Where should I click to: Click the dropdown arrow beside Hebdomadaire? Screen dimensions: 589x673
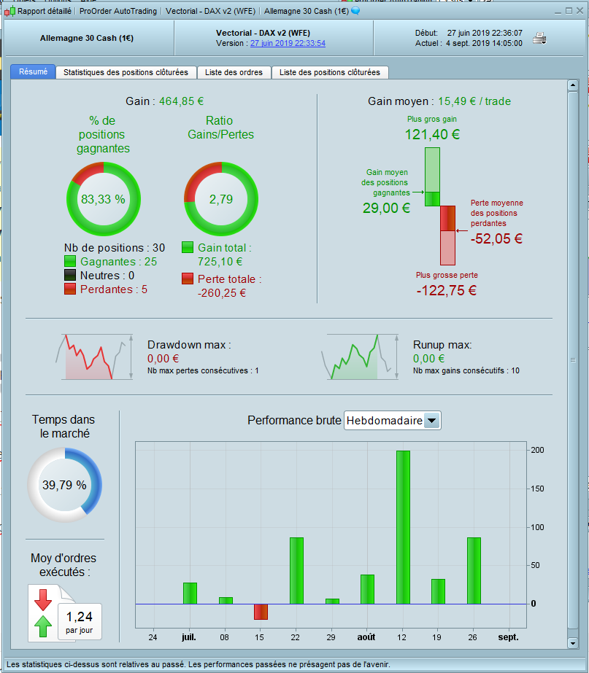point(432,421)
